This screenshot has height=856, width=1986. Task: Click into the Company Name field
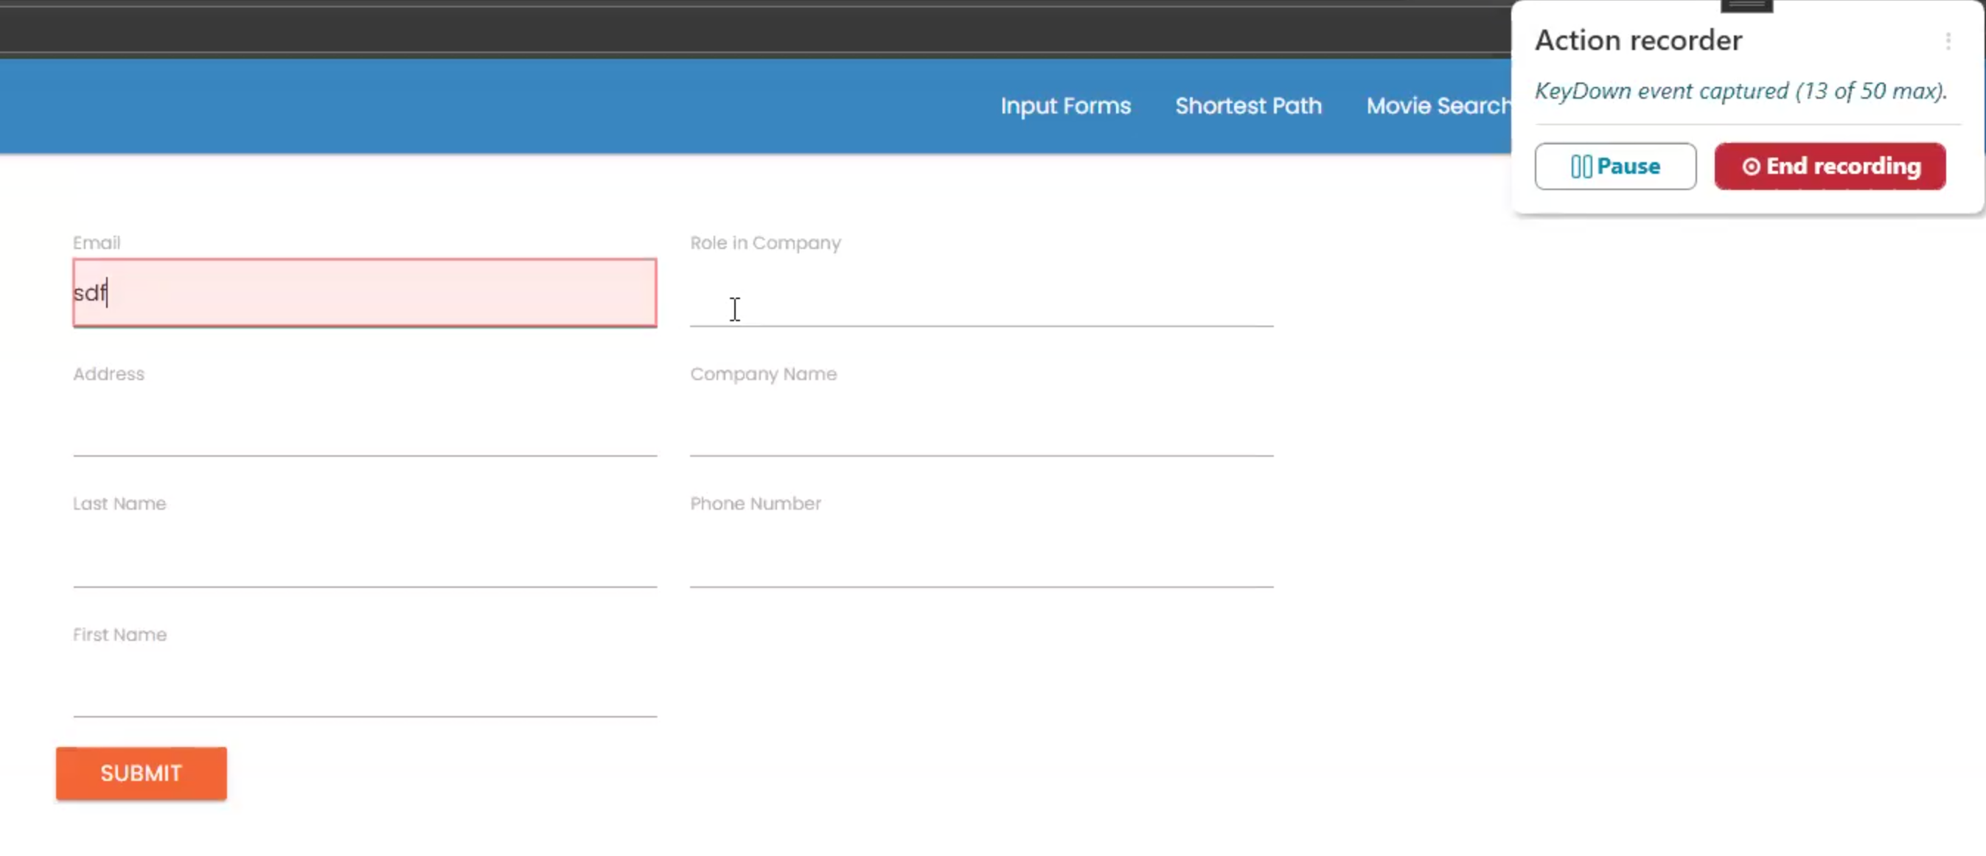(x=981, y=424)
